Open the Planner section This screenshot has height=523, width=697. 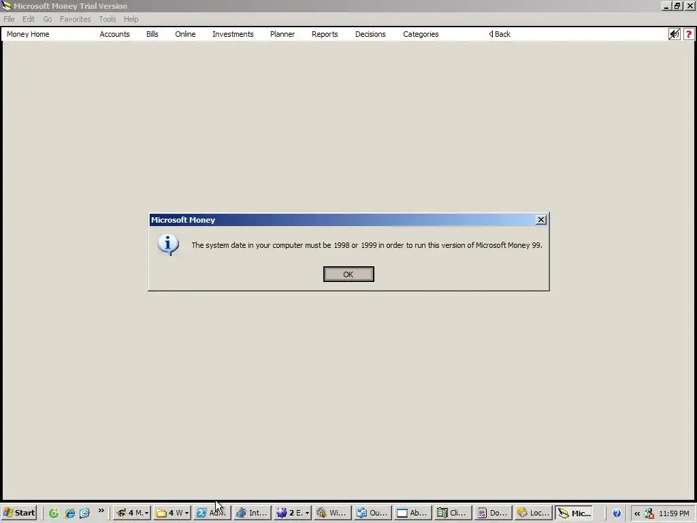282,34
